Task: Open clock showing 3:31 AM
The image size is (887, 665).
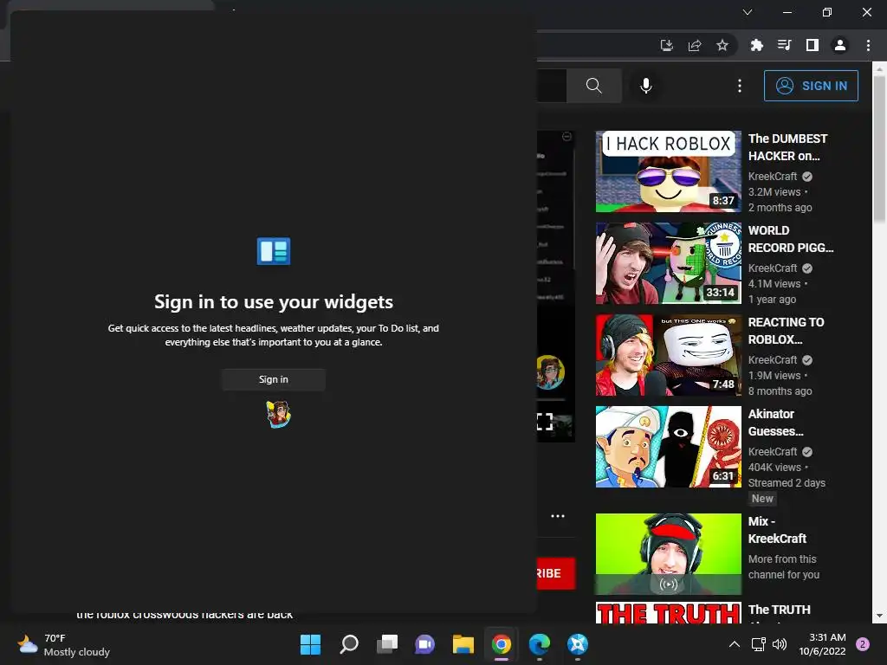Action: pyautogui.click(x=822, y=644)
